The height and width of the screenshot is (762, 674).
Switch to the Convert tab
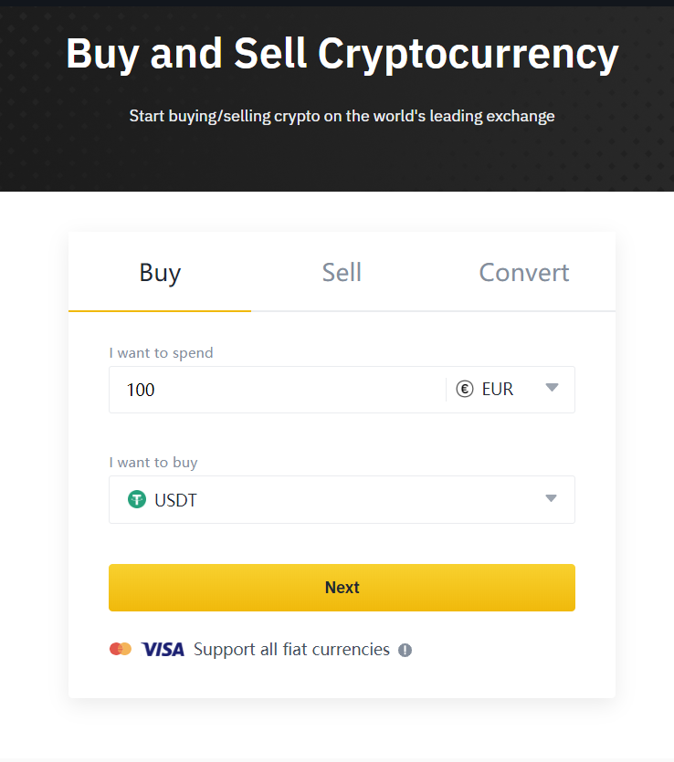point(524,272)
